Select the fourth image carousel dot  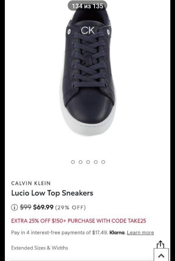pyautogui.click(x=95, y=162)
